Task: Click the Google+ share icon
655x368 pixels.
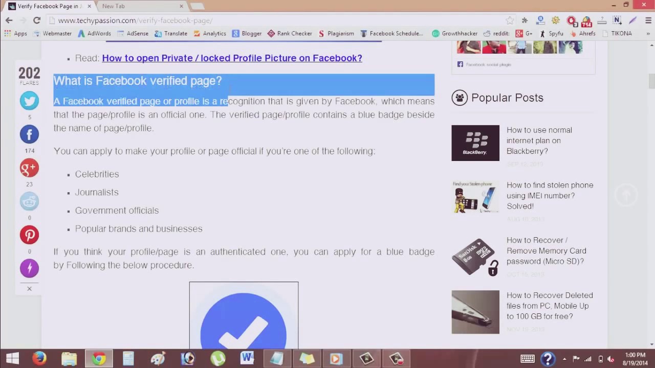Action: pos(29,168)
